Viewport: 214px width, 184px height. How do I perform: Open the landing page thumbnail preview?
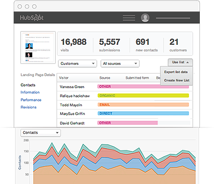(38, 48)
